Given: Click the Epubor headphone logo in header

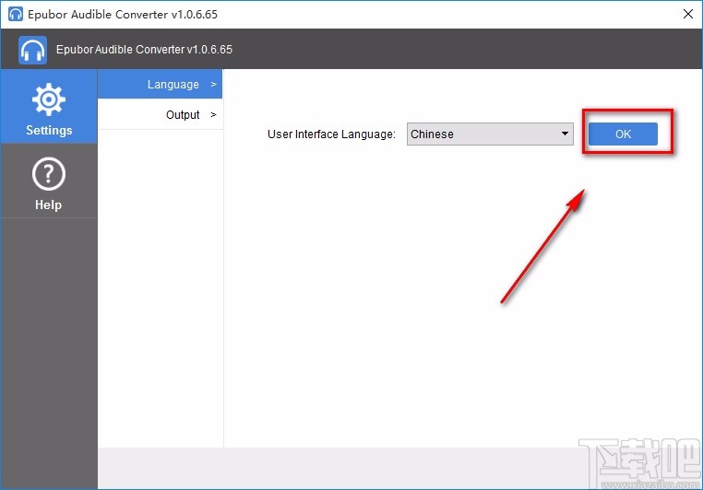Looking at the screenshot, I should coord(32,50).
